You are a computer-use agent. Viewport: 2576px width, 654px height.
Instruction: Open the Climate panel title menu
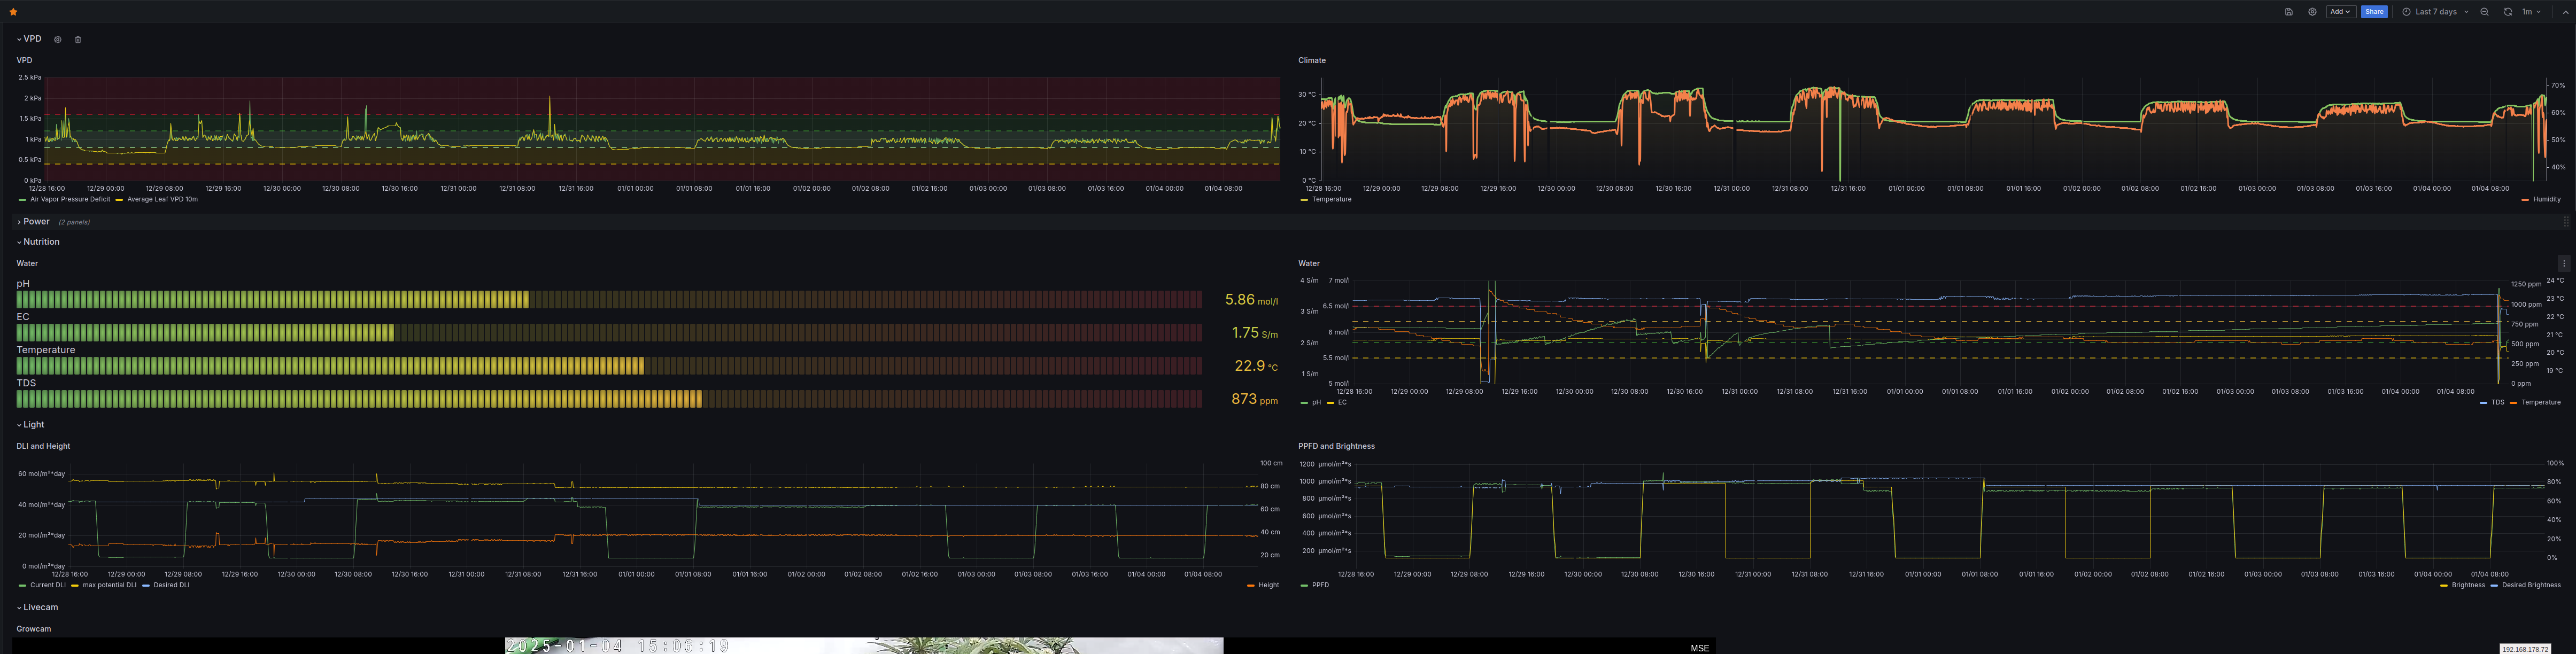(x=1312, y=60)
